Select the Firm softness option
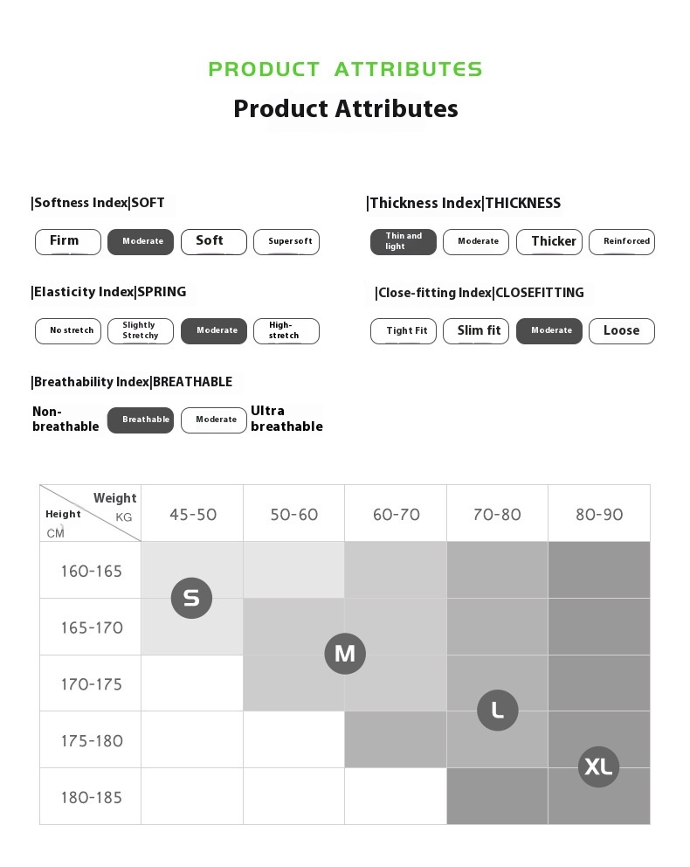 tap(68, 241)
